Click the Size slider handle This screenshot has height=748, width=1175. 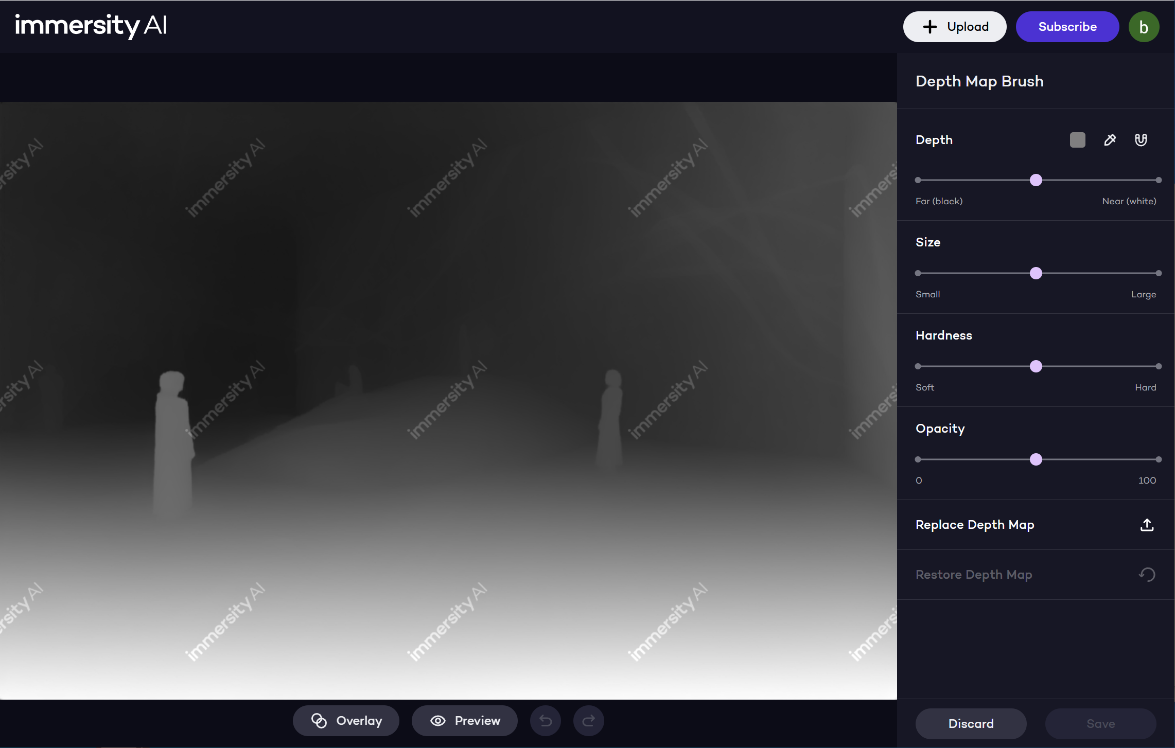point(1036,273)
